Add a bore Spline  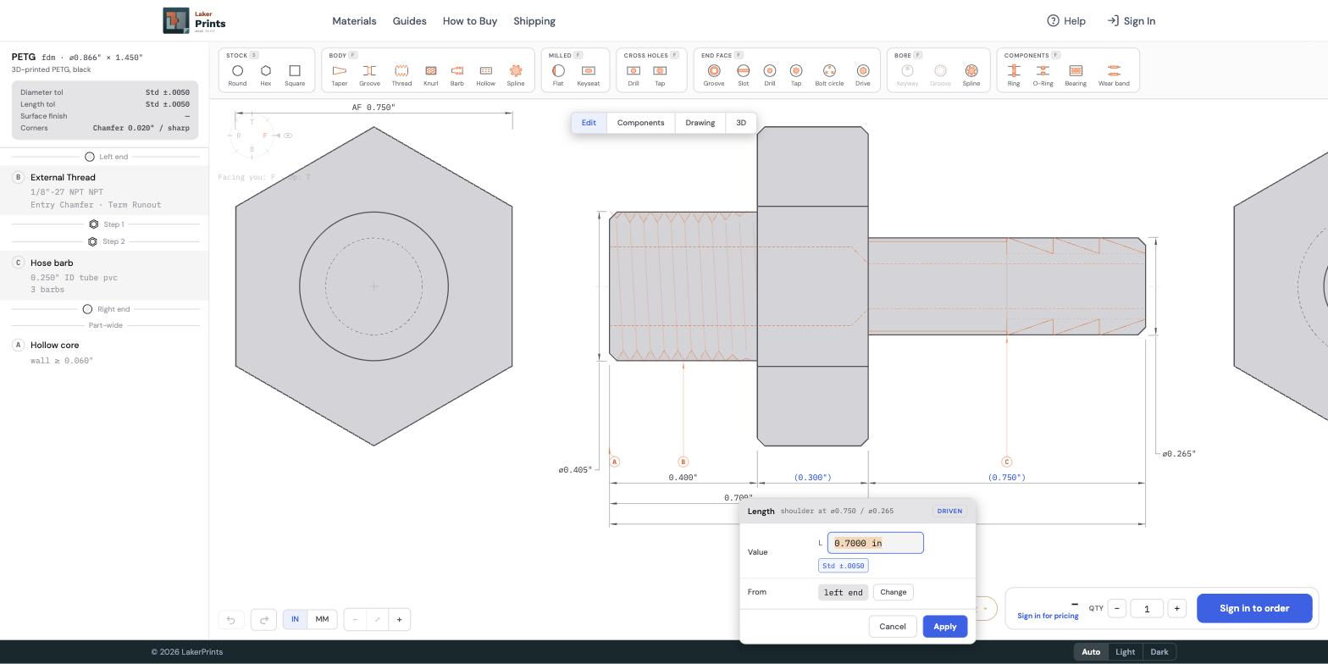pyautogui.click(x=971, y=75)
